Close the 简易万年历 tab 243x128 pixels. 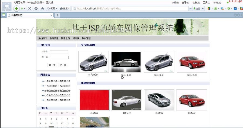pos(51,15)
